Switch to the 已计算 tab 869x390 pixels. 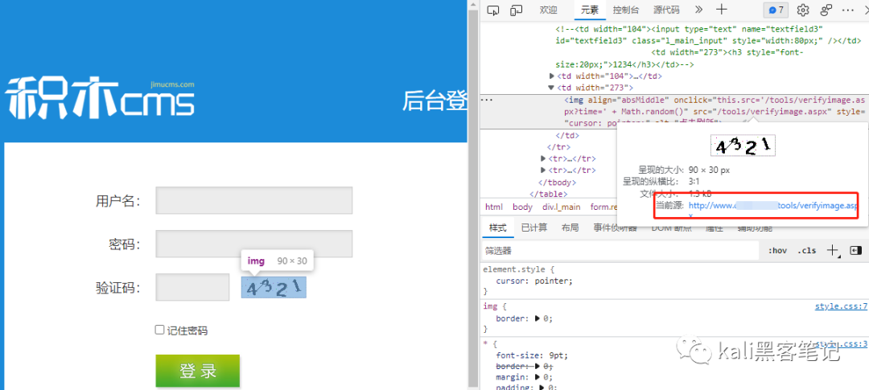pyautogui.click(x=534, y=228)
